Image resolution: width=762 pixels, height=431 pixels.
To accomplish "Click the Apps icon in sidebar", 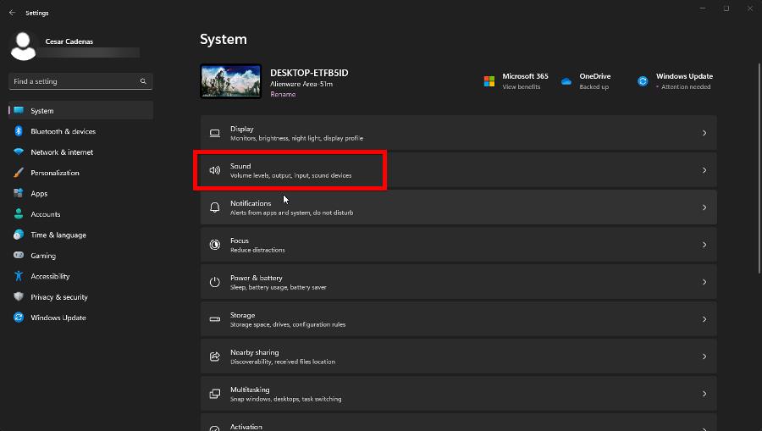I will pos(19,193).
